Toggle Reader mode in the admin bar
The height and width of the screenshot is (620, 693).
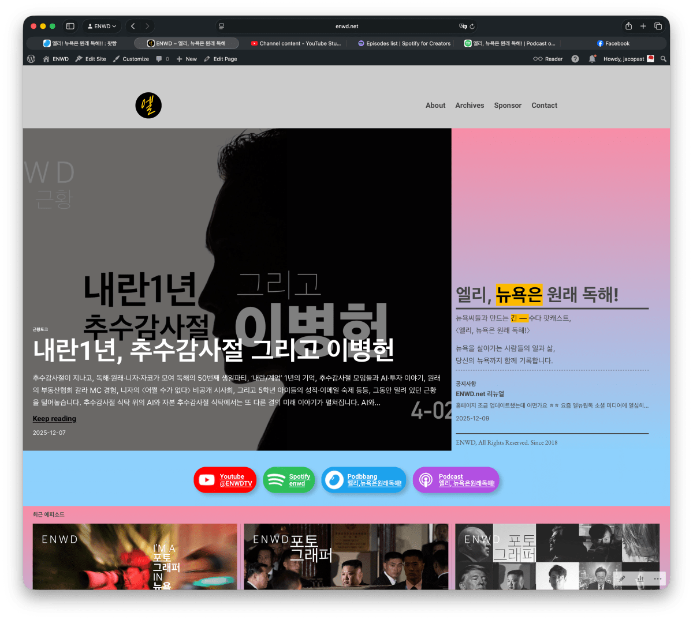[x=547, y=58]
